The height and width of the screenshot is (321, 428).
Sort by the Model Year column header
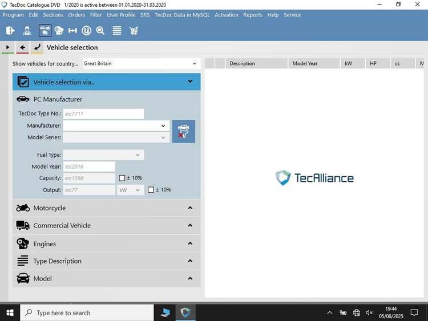pyautogui.click(x=314, y=63)
